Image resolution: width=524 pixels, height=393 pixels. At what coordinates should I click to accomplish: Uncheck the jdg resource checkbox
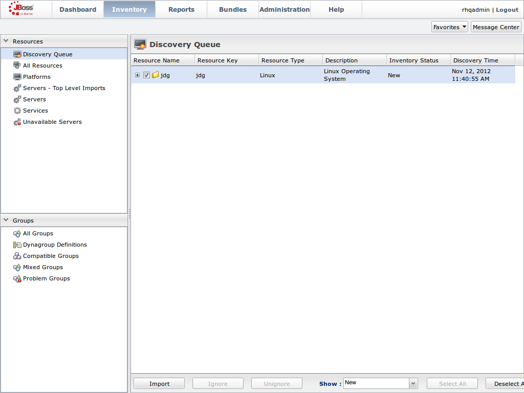pos(146,75)
